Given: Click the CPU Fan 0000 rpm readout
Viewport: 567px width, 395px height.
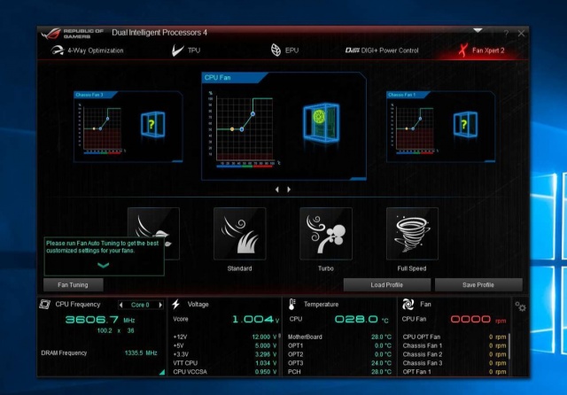Looking at the screenshot, I should click(x=478, y=320).
